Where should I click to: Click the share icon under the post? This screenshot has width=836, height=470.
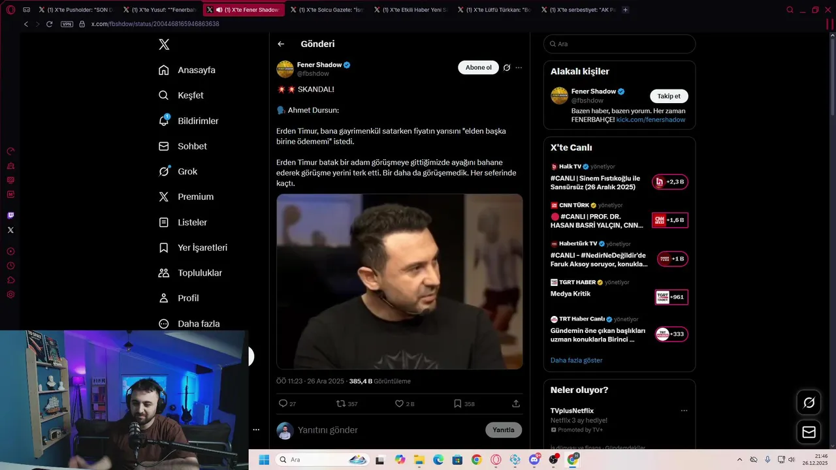point(516,404)
